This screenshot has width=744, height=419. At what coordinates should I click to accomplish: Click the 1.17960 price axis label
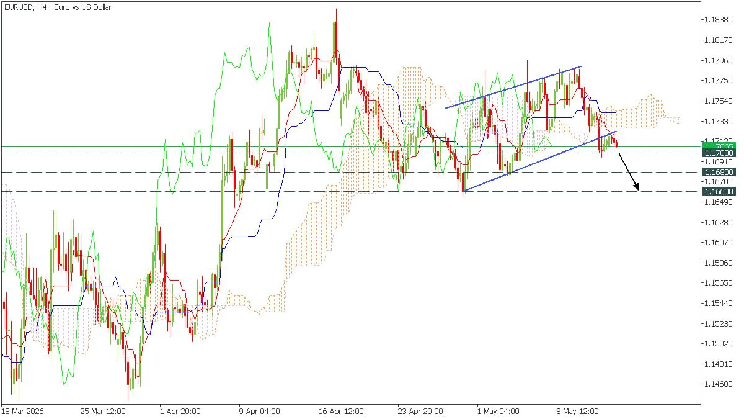[719, 60]
